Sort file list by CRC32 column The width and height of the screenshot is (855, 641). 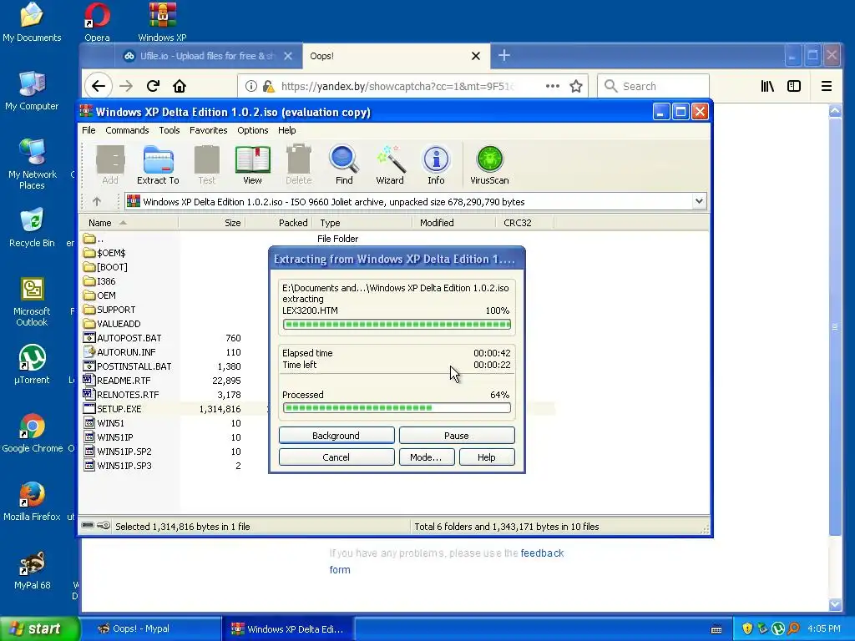(524, 222)
